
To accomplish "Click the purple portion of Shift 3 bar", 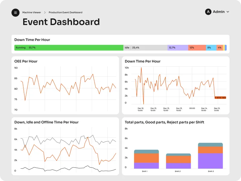I will [210, 161].
